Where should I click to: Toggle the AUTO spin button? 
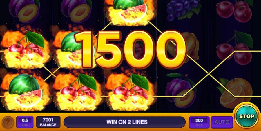tap(222, 122)
